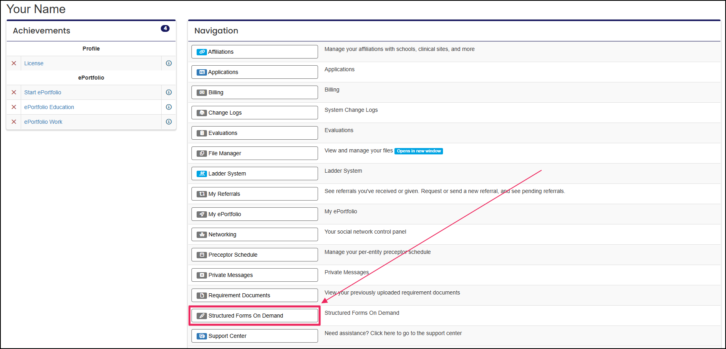
Task: Click 'View your previously uploaded requirement documents' text
Action: (x=392, y=292)
